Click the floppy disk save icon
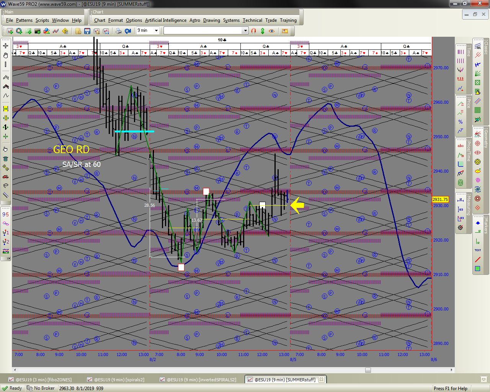This screenshot has width=490, height=392. (87, 31)
